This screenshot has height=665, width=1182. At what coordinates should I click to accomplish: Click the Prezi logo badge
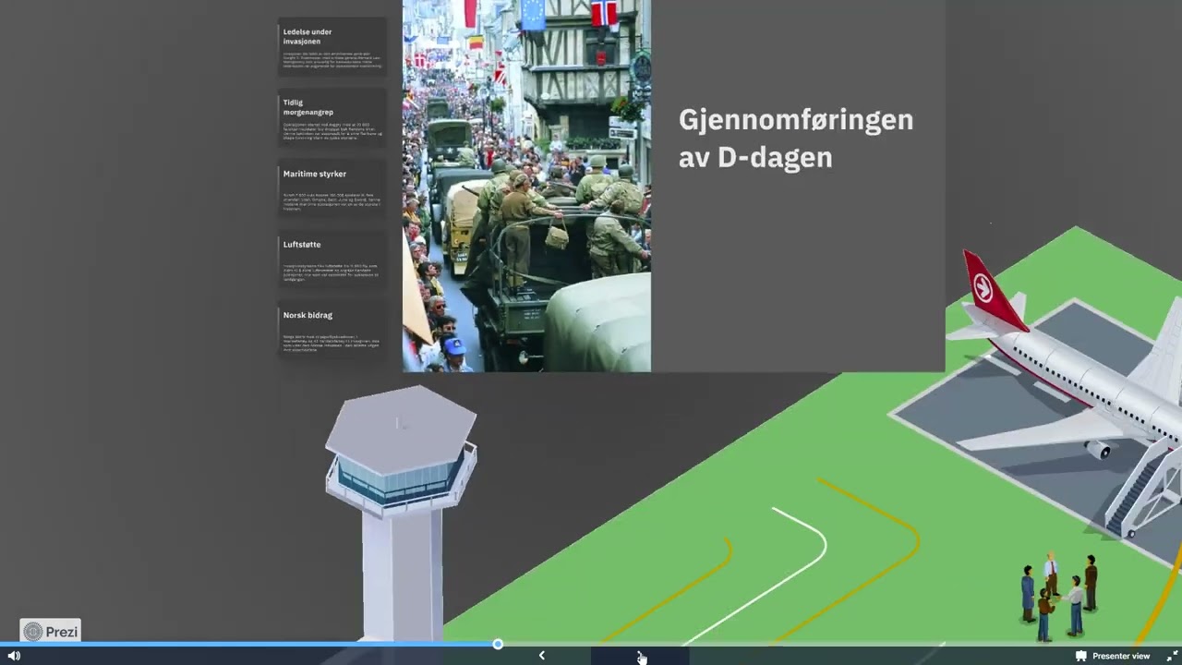click(51, 632)
